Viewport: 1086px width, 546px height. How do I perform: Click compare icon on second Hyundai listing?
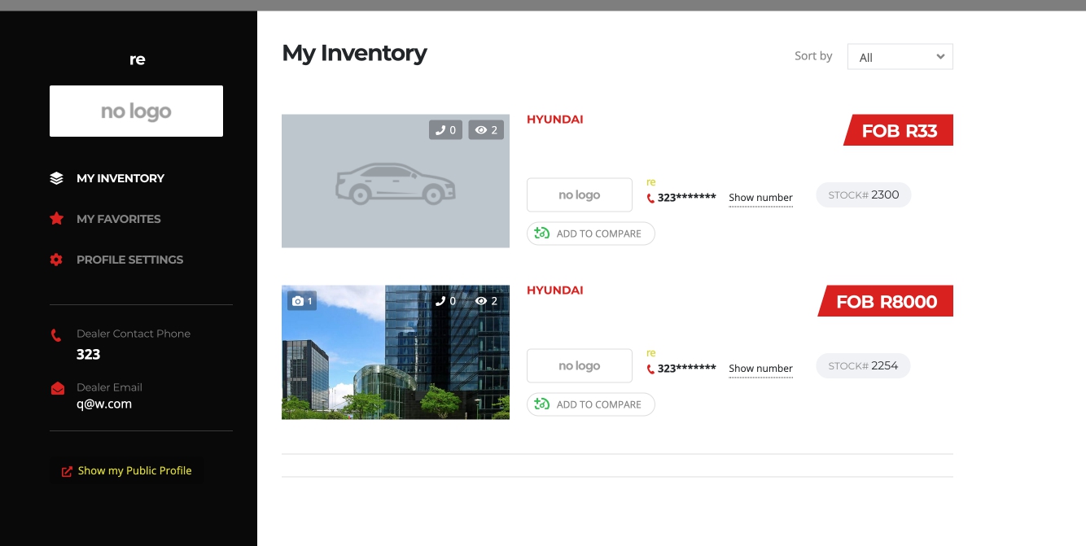(x=542, y=404)
